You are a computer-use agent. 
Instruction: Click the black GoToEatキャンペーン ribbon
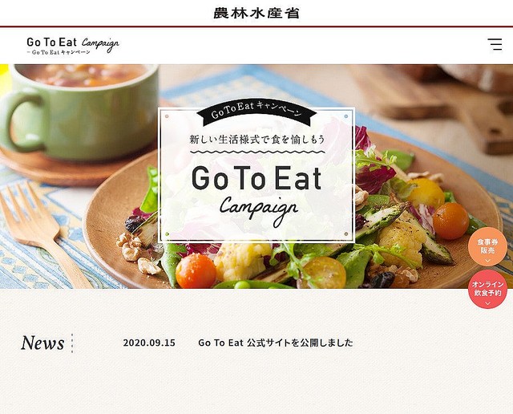pyautogui.click(x=256, y=112)
